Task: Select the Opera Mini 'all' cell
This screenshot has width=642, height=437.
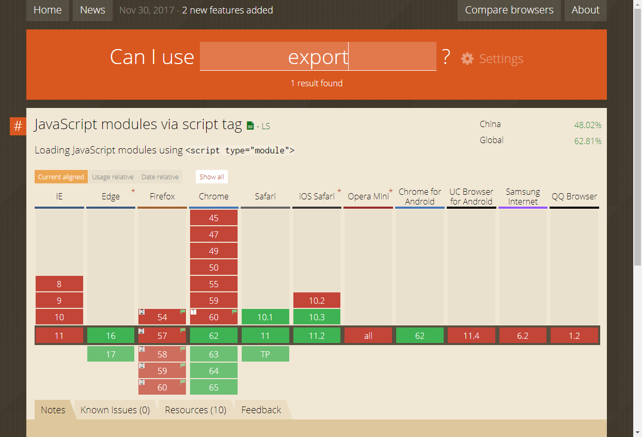Action: [368, 336]
